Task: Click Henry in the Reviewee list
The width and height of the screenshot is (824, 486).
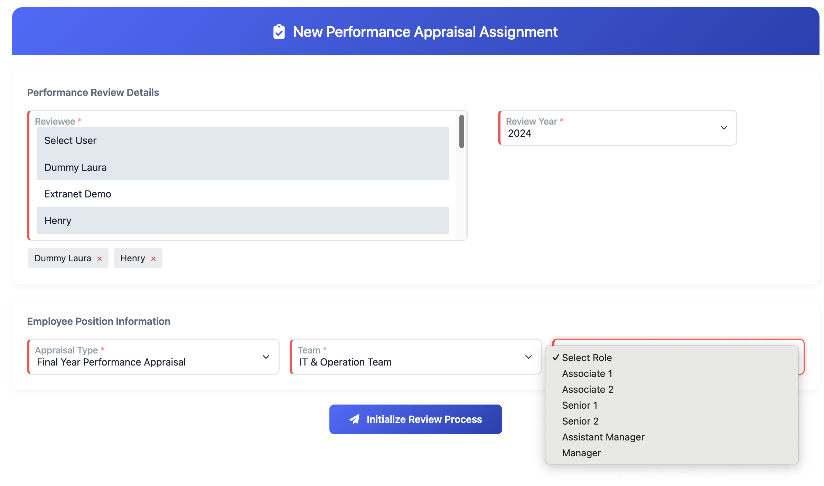Action: pos(58,221)
